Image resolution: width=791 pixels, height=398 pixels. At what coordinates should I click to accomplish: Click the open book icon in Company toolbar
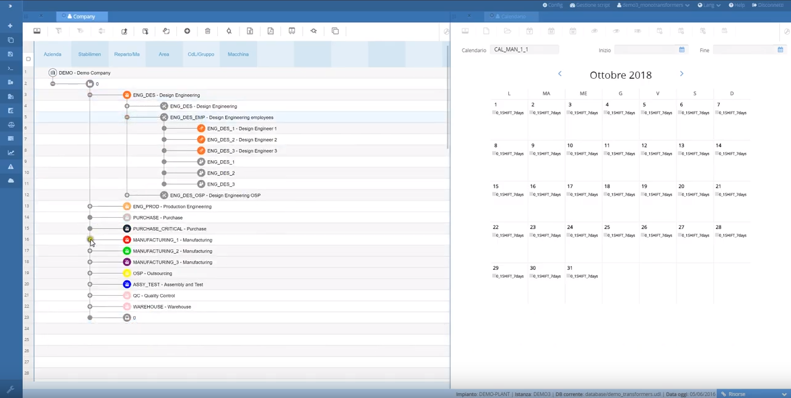point(292,31)
